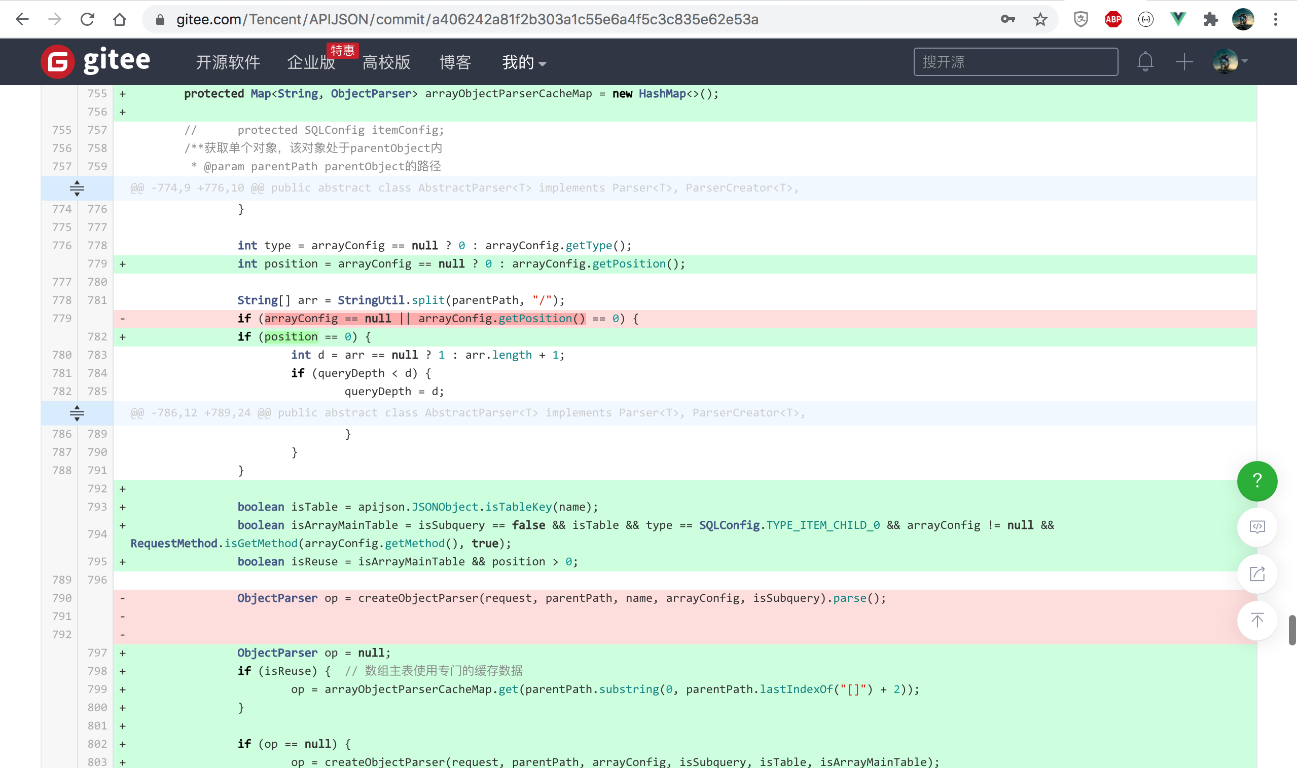1297x768 pixels.
Task: Open the extensions puzzle icon
Action: tap(1210, 20)
